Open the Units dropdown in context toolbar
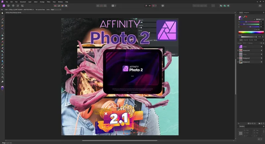This screenshot has width=265, height=144. [56, 10]
